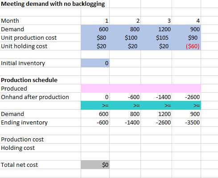
Task: Select Onhand after production value -1400
Action: pyautogui.click(x=156, y=97)
